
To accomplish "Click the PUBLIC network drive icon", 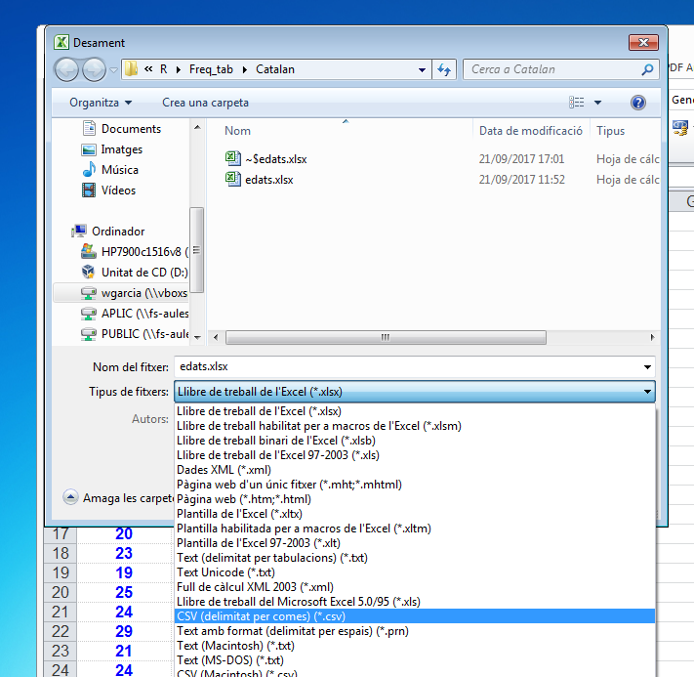I will (x=89, y=334).
